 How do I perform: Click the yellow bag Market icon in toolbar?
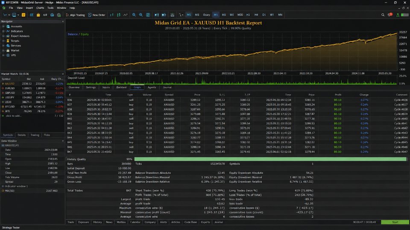click(38, 15)
